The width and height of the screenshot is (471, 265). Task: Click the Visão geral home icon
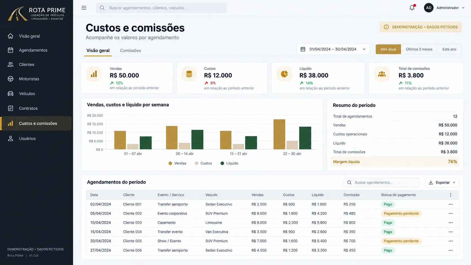[11, 36]
